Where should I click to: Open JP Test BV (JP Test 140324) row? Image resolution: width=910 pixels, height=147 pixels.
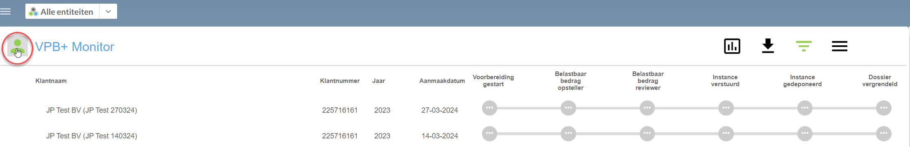(92, 136)
